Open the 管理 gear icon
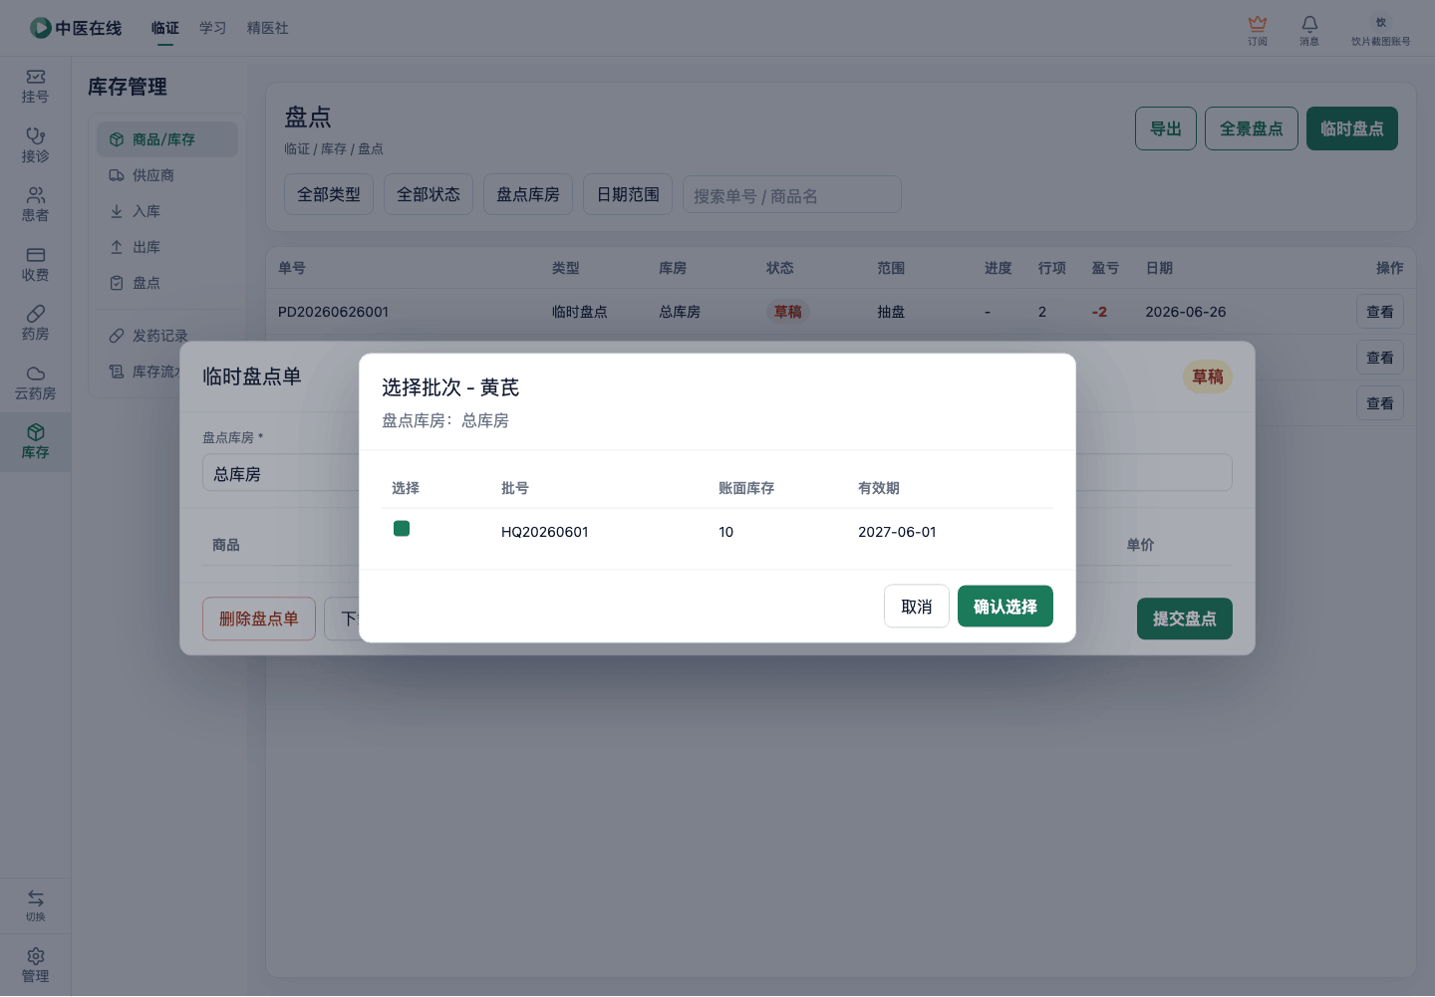This screenshot has height=997, width=1435. click(36, 956)
